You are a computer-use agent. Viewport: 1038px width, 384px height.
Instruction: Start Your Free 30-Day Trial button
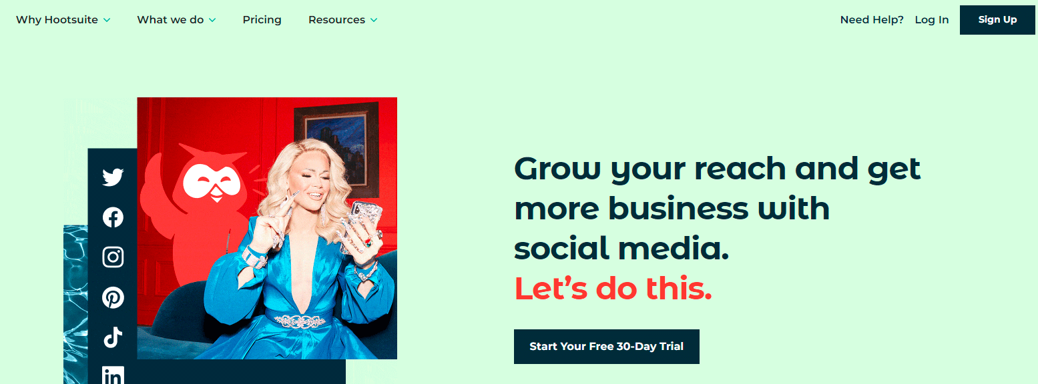click(607, 347)
